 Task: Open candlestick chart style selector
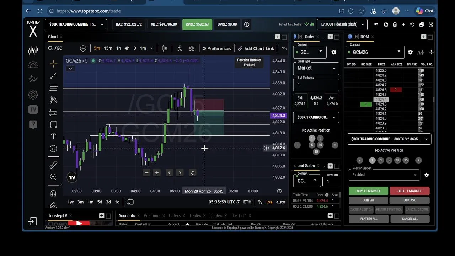[x=165, y=48]
